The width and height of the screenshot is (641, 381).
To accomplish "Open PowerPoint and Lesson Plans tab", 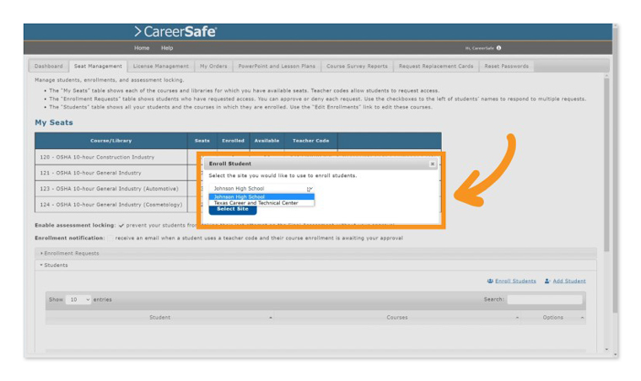I will [x=277, y=66].
